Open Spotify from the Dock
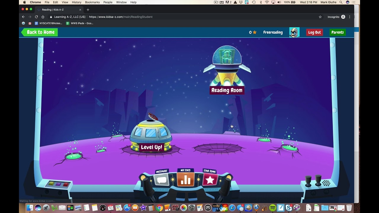 coord(273,208)
